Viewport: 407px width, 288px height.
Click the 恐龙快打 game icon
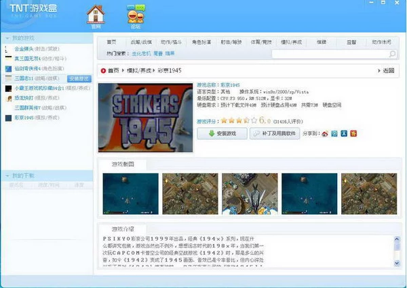(9, 98)
